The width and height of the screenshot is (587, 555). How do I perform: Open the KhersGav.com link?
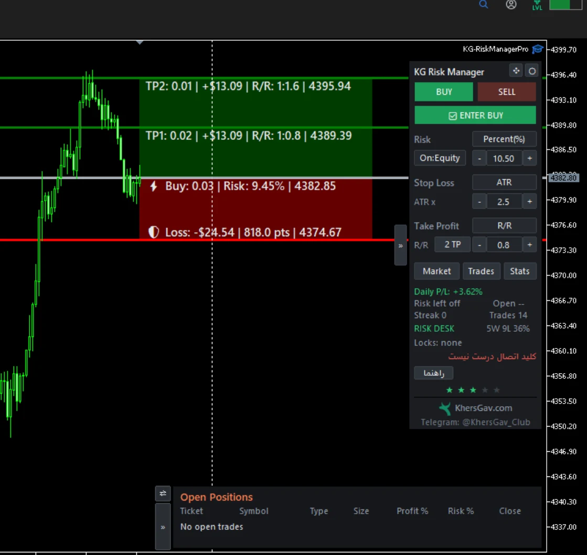pyautogui.click(x=483, y=408)
